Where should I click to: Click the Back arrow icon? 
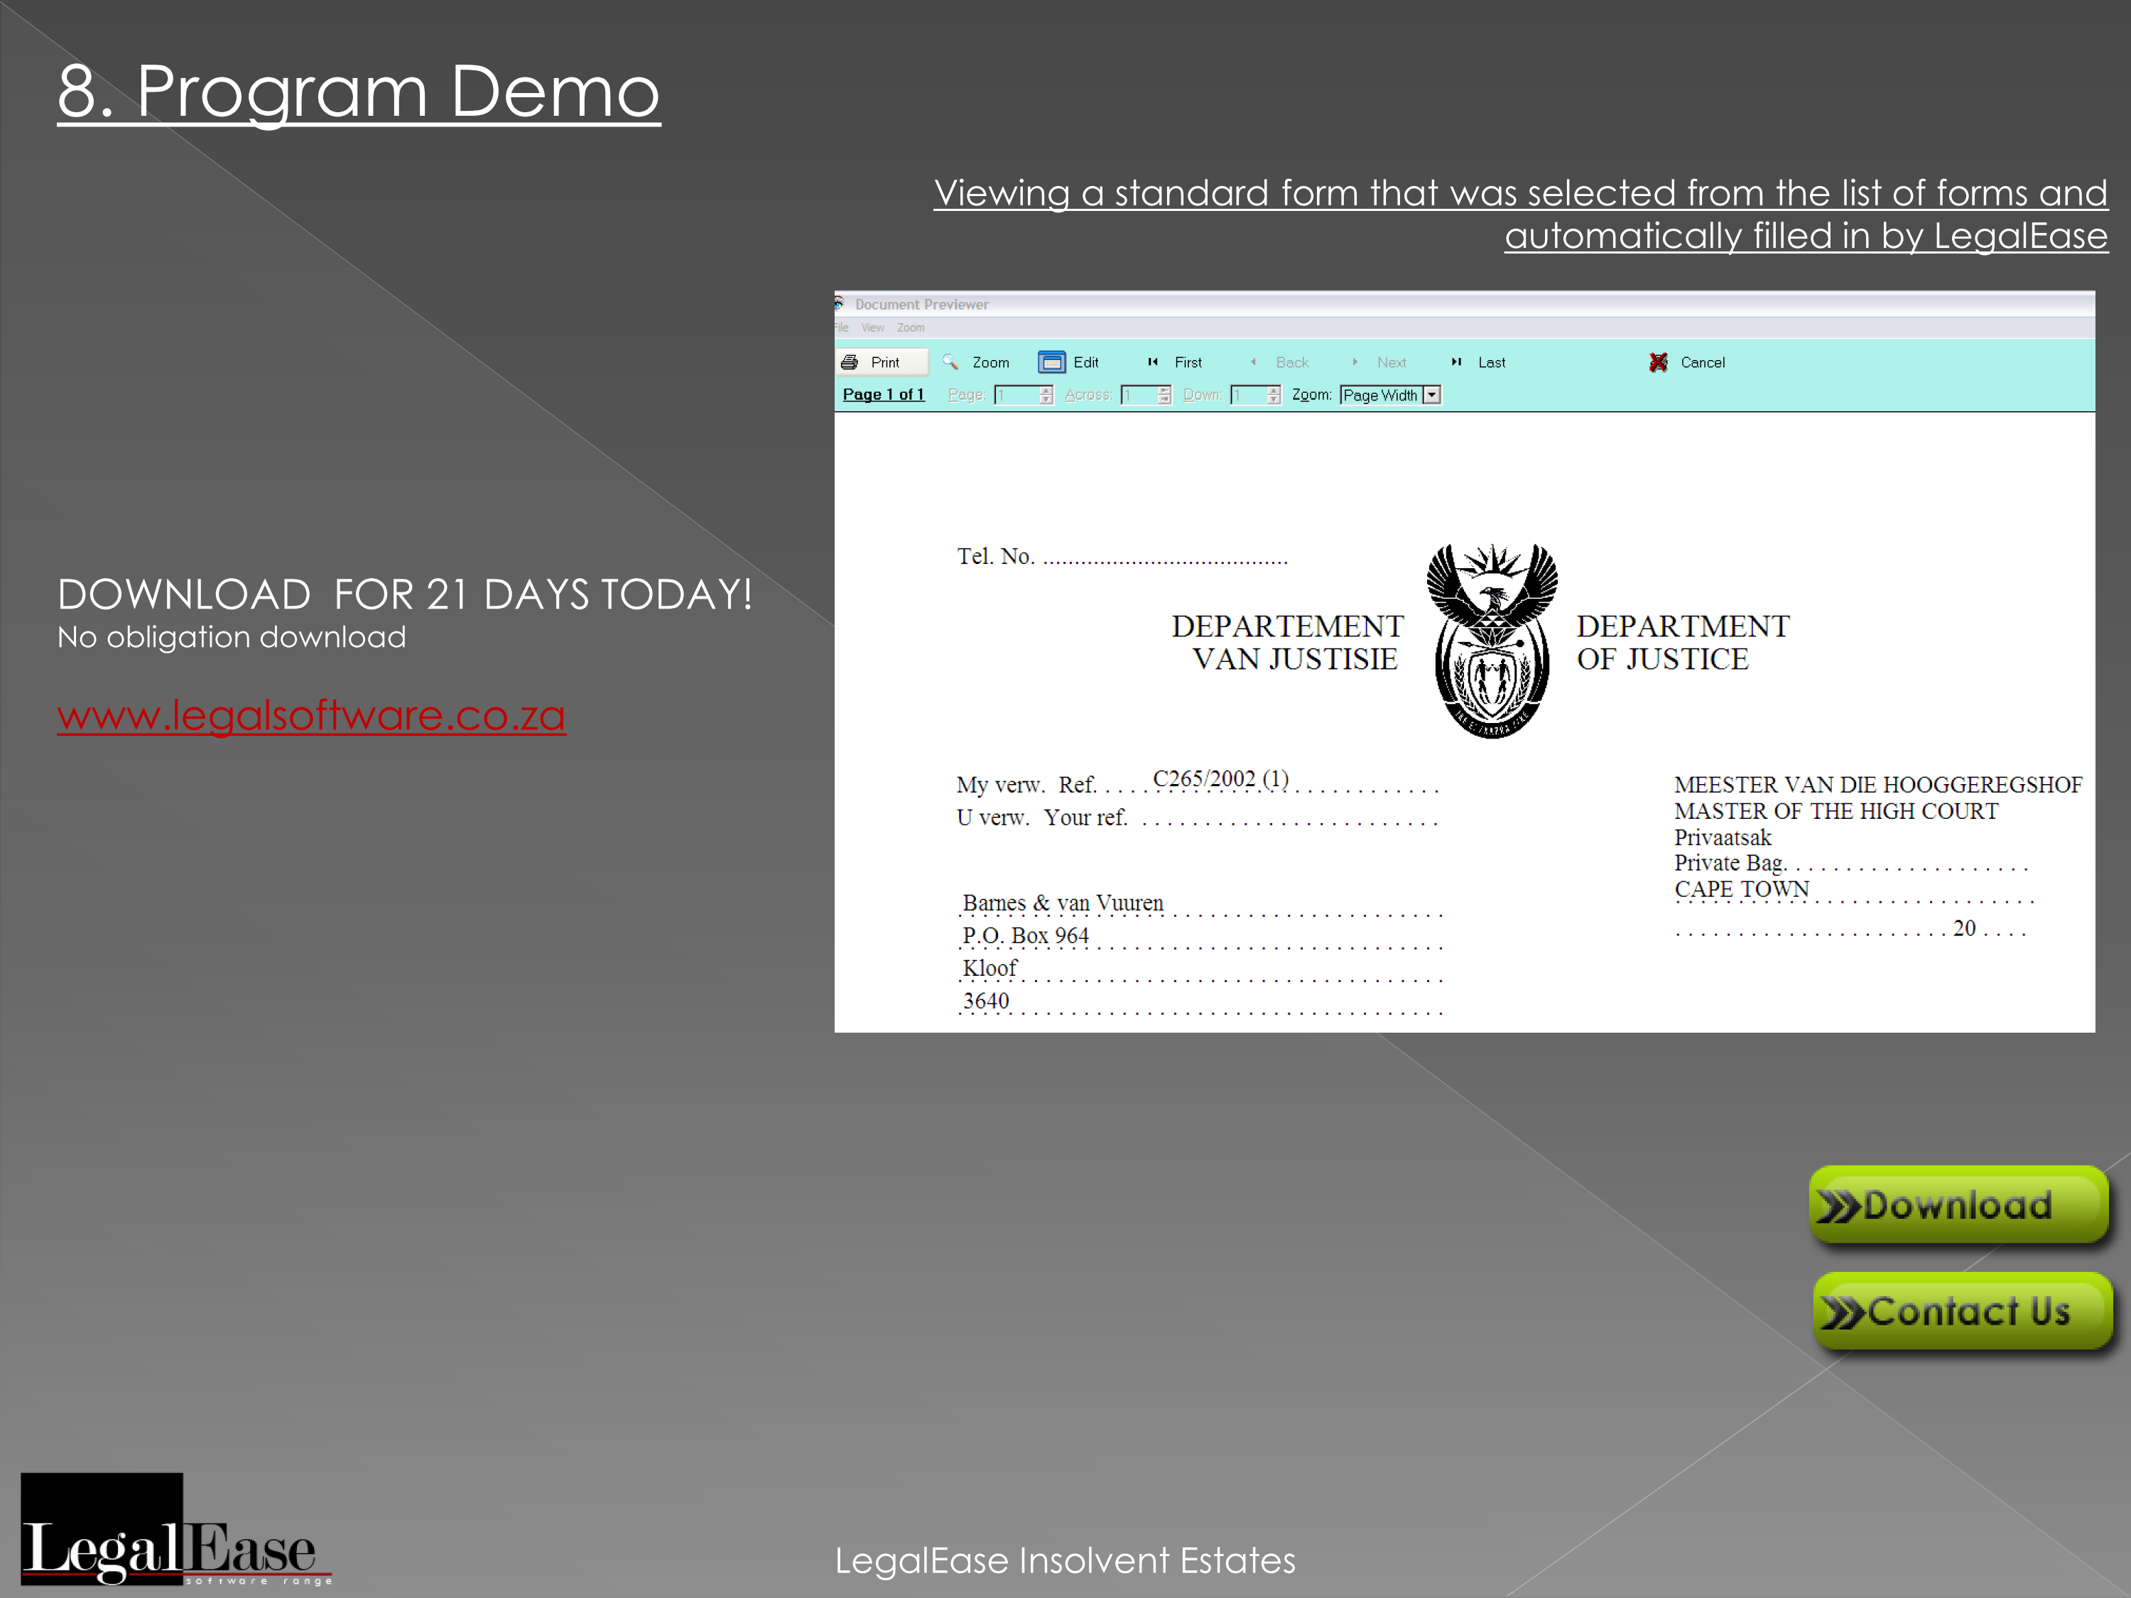coord(1253,362)
